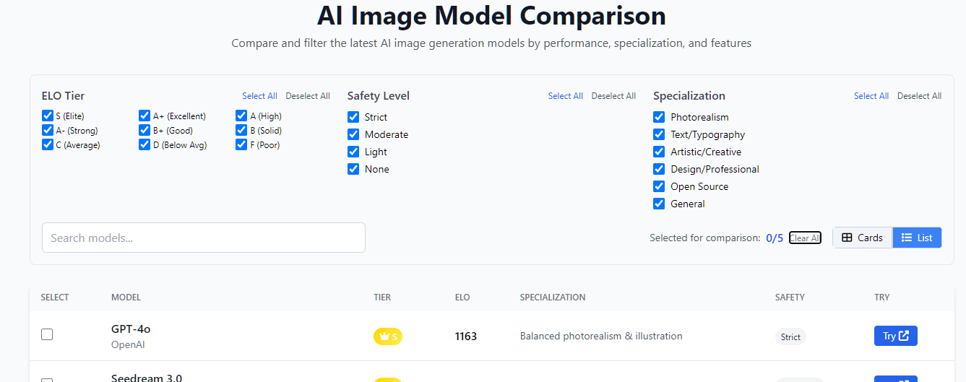Screen dimensions: 966x382
Task: Uncheck A+ (Excellent) tier filter
Action: pyautogui.click(x=145, y=116)
